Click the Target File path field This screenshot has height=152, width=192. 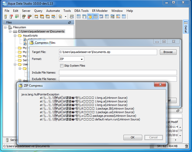(x=108, y=52)
